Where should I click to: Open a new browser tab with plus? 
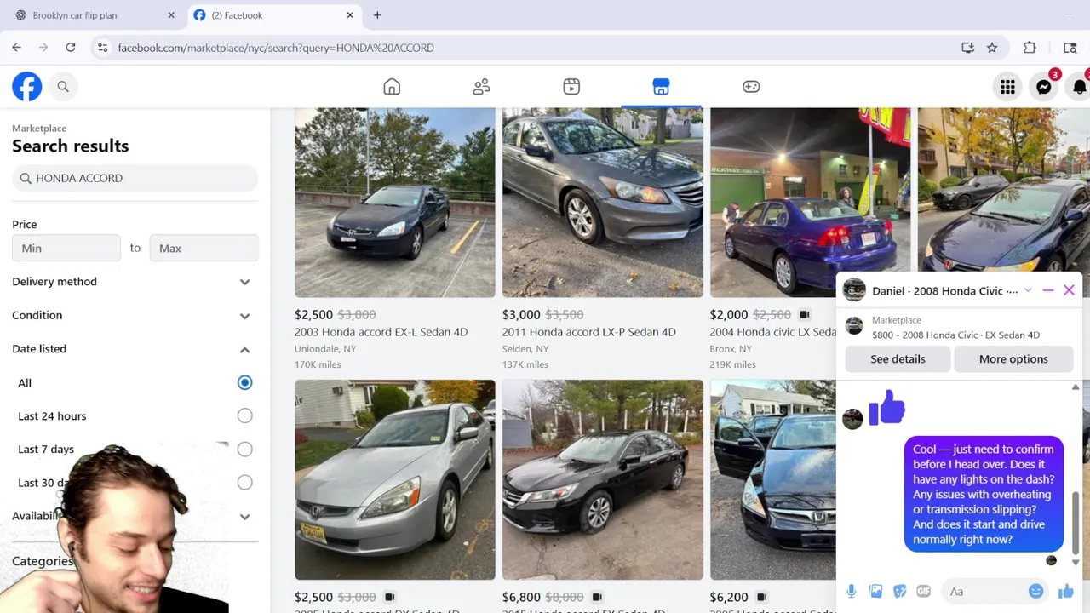[x=377, y=15]
